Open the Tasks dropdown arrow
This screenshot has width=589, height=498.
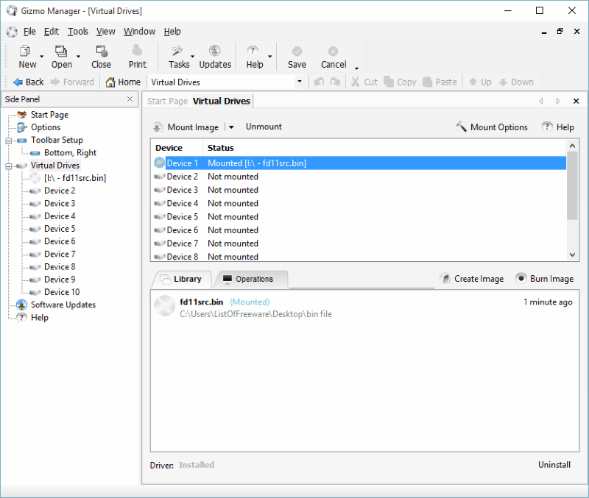pos(192,57)
